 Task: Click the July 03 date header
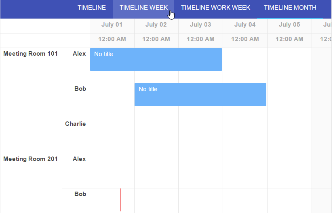201,25
